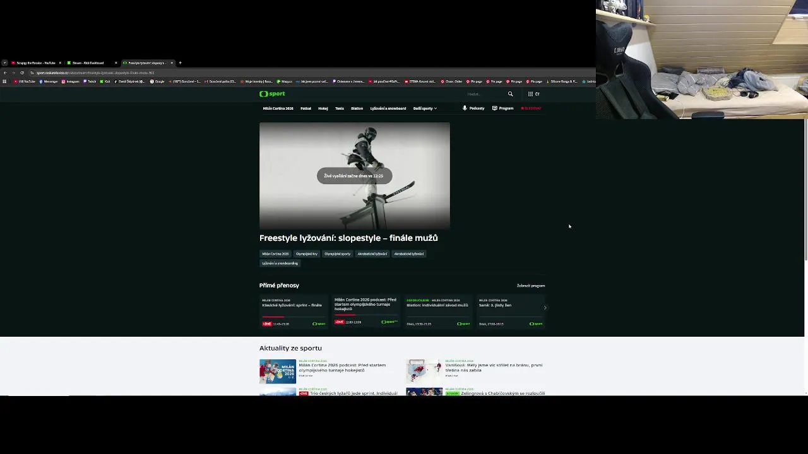808x454 pixels.
Task: Open the podcast live broadcast card
Action: coord(366,311)
